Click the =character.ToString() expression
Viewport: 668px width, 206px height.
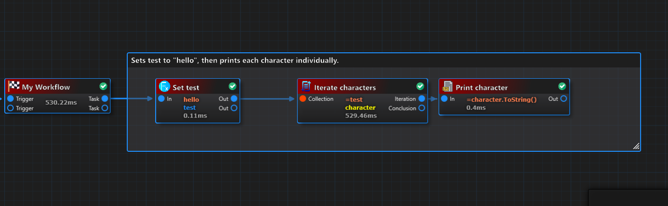pyautogui.click(x=501, y=99)
